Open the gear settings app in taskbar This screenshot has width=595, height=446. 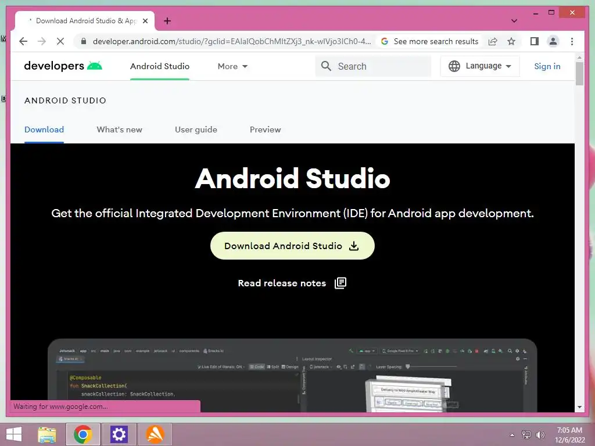[119, 434]
